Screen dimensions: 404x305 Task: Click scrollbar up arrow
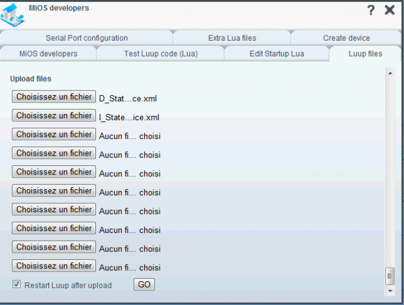point(390,73)
